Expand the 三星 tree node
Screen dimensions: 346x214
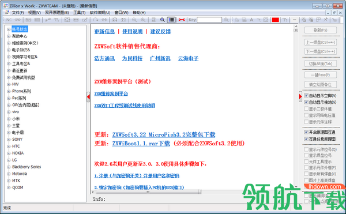(x=9, y=126)
